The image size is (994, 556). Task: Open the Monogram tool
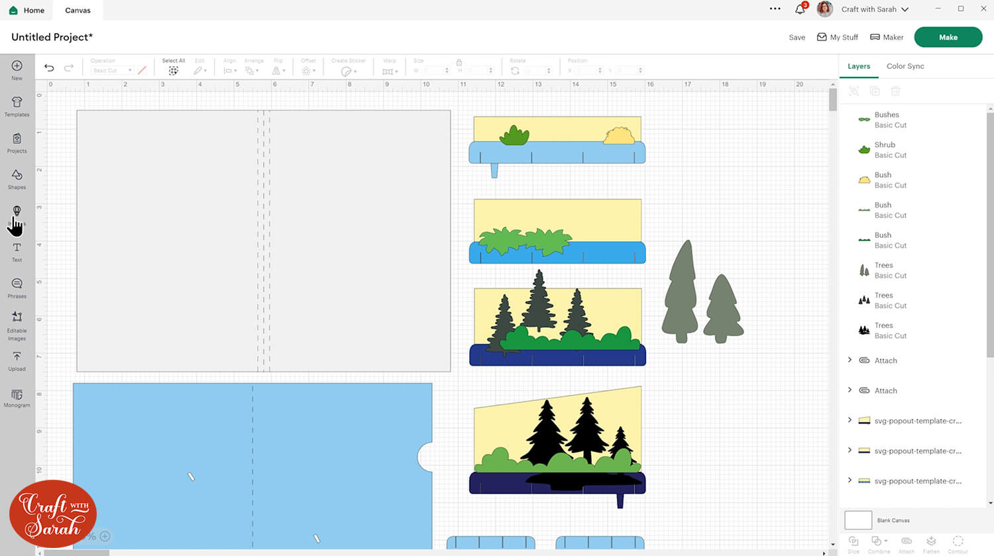click(x=17, y=398)
